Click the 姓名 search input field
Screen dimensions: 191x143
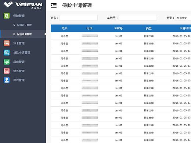point(79,18)
